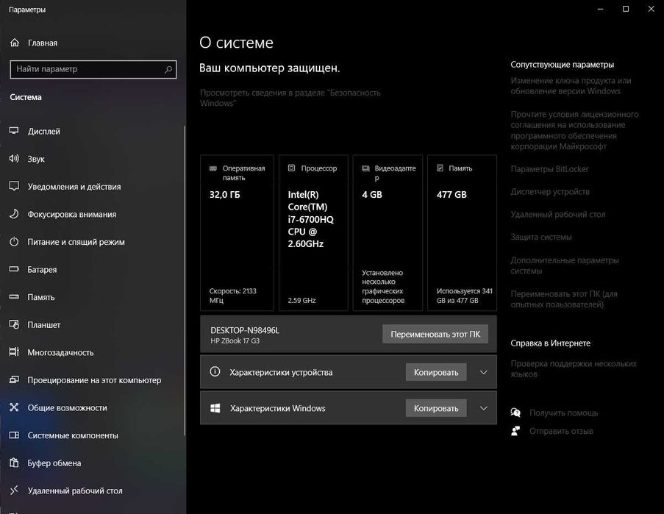The height and width of the screenshot is (514, 664).
Task: Click the Home icon in sidebar
Action: [x=14, y=43]
